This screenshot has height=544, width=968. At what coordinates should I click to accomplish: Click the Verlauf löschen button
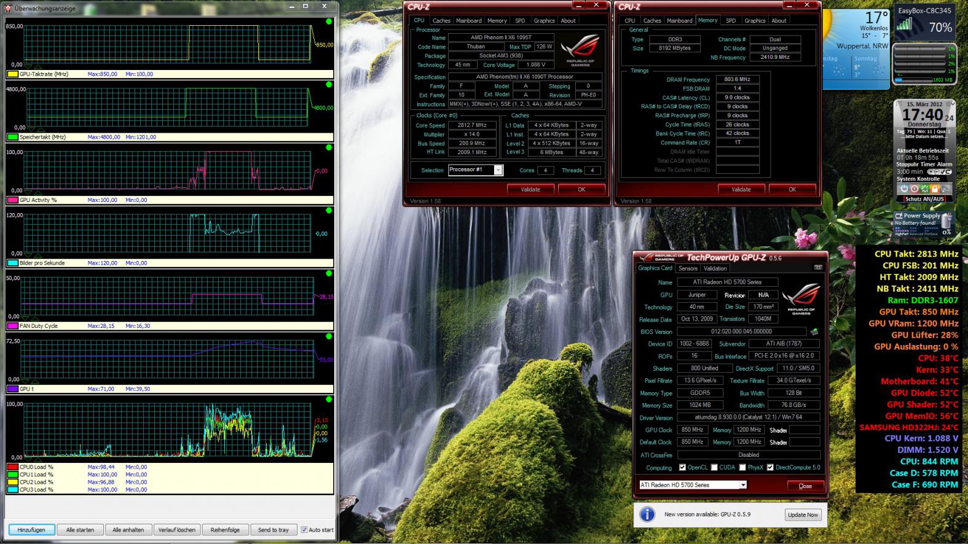[x=177, y=530]
